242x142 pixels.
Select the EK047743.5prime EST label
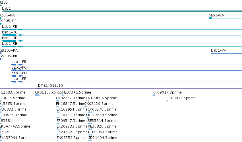click(15, 127)
